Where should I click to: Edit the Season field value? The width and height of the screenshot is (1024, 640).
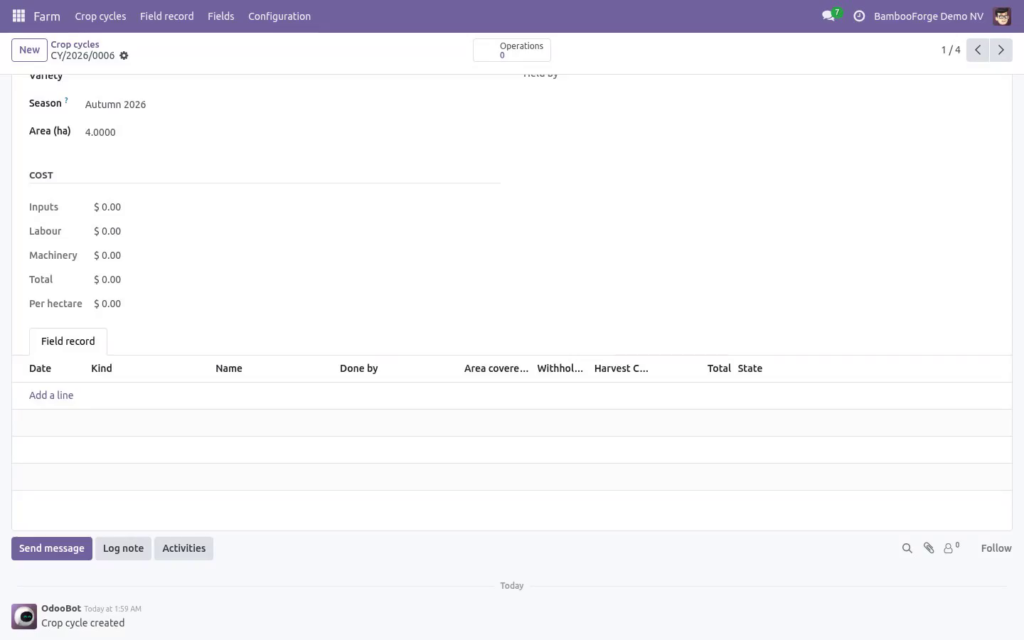(x=292, y=105)
